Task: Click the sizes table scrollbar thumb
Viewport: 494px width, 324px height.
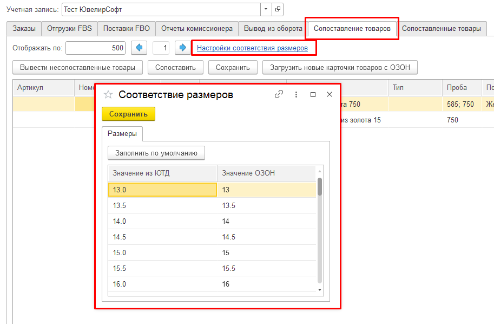Action: (x=320, y=187)
